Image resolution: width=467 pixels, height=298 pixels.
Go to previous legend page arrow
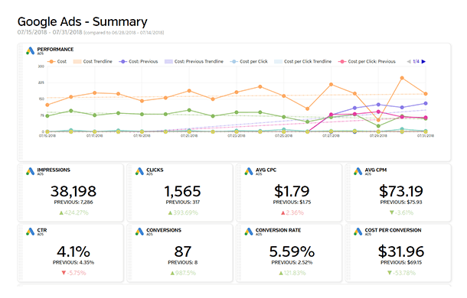pos(409,62)
